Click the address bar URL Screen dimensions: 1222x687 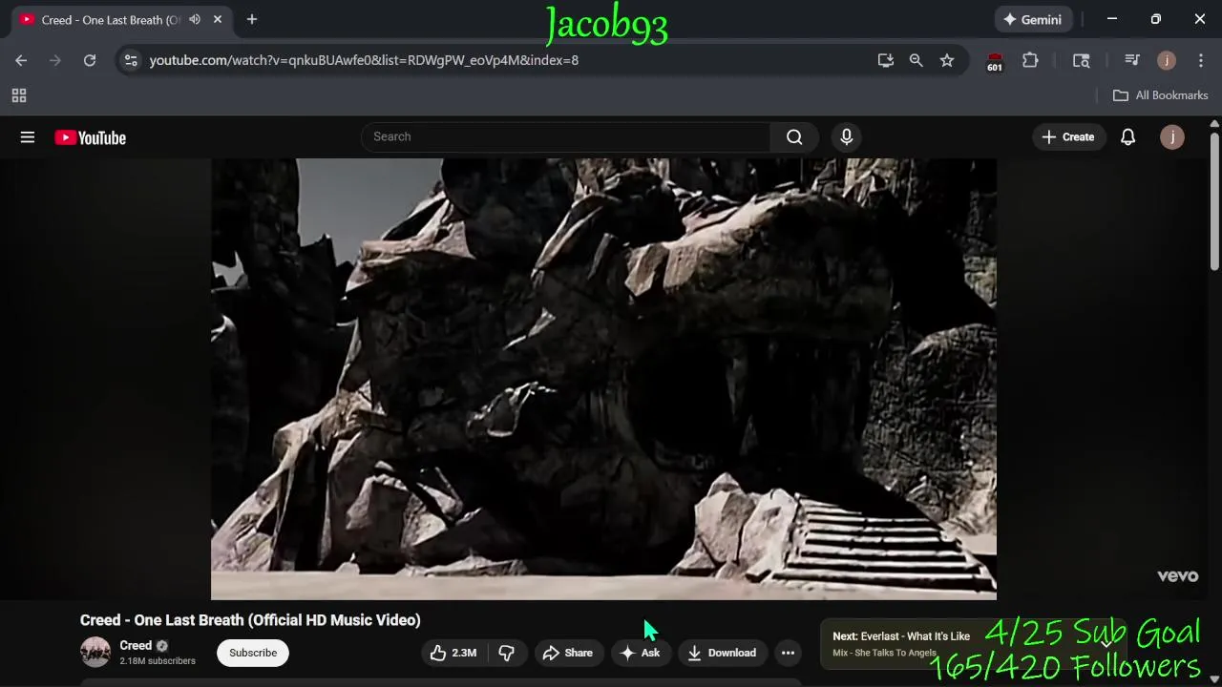tap(364, 60)
